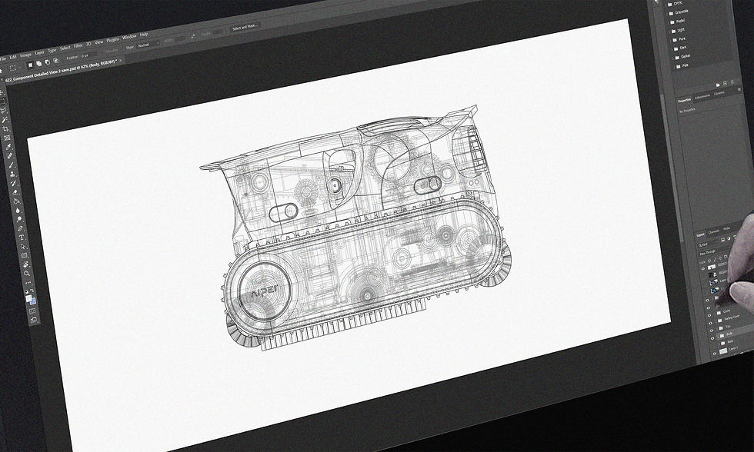This screenshot has height=452, width=754.
Task: Select the Move tool
Action: click(2, 92)
